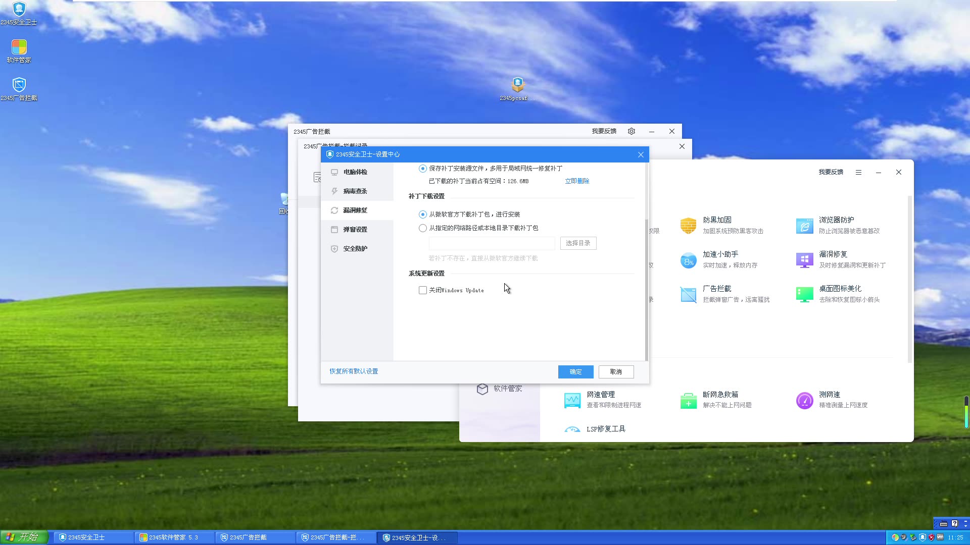This screenshot has width=970, height=545.
Task: Click the LSP修复工具 icon
Action: pos(572,429)
